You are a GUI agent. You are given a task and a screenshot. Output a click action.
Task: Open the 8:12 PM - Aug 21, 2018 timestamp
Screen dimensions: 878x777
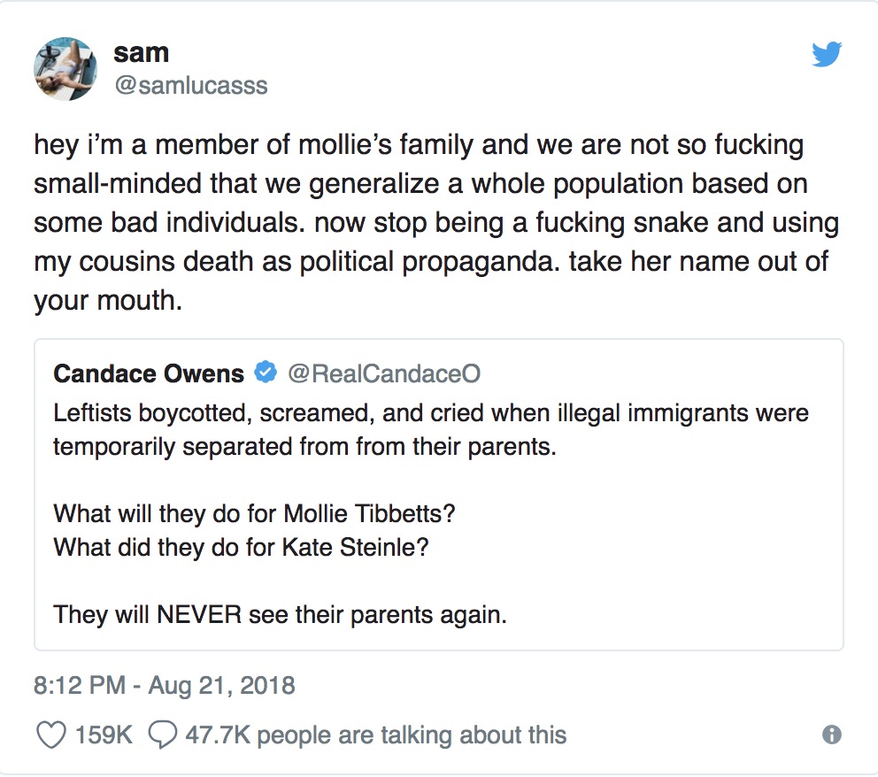[x=164, y=686]
